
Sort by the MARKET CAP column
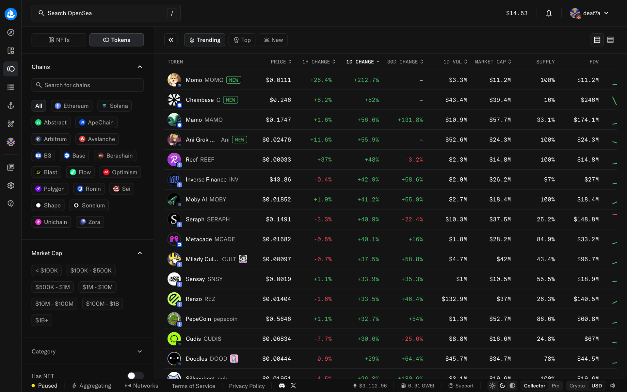point(493,62)
